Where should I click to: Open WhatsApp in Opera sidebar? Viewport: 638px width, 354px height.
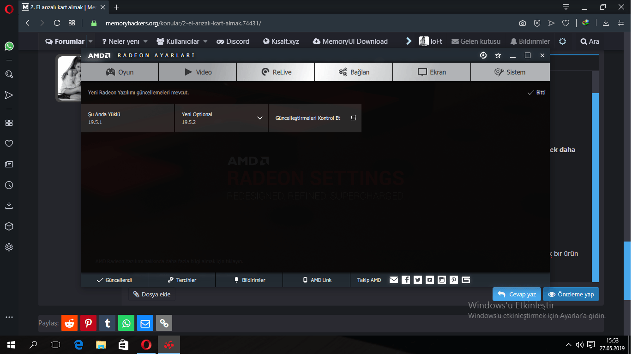9,46
